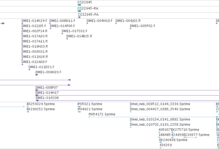
Task: Click the 436359 feature label
Action: click(x=166, y=145)
